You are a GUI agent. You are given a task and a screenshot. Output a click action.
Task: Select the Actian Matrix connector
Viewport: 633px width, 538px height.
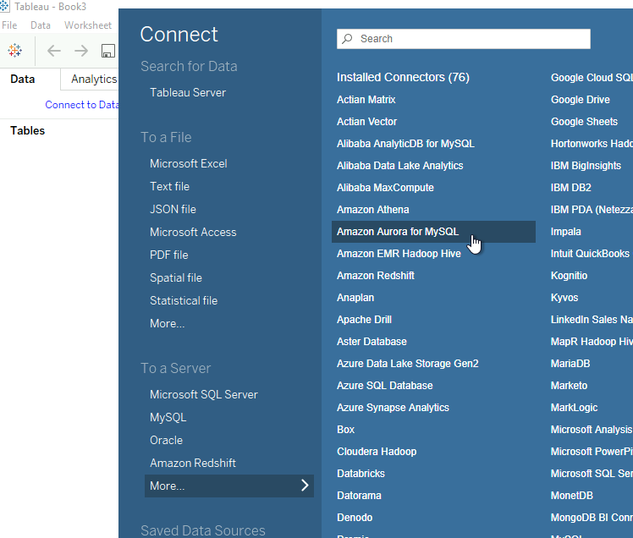point(366,100)
